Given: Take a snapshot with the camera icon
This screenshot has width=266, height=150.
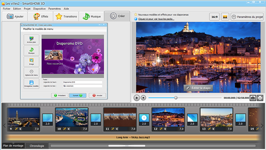Looking at the screenshot, I should (253, 98).
